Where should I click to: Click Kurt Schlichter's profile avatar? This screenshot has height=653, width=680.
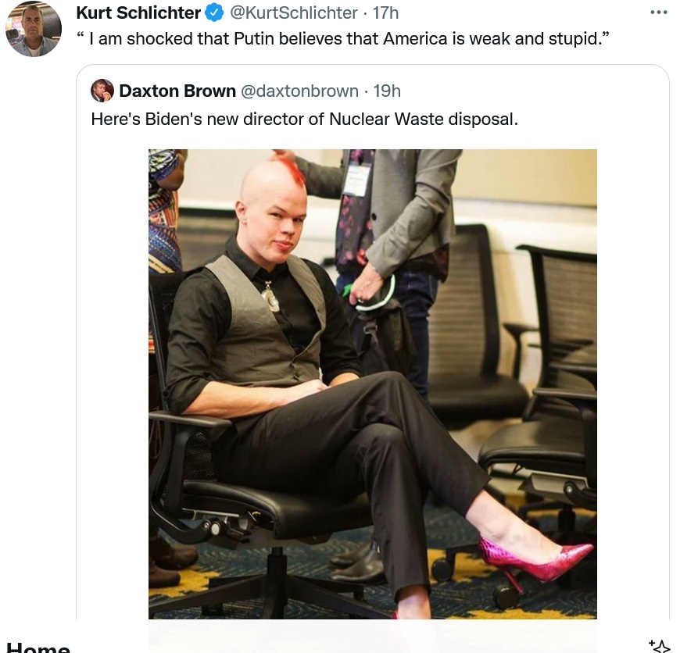coord(34,29)
